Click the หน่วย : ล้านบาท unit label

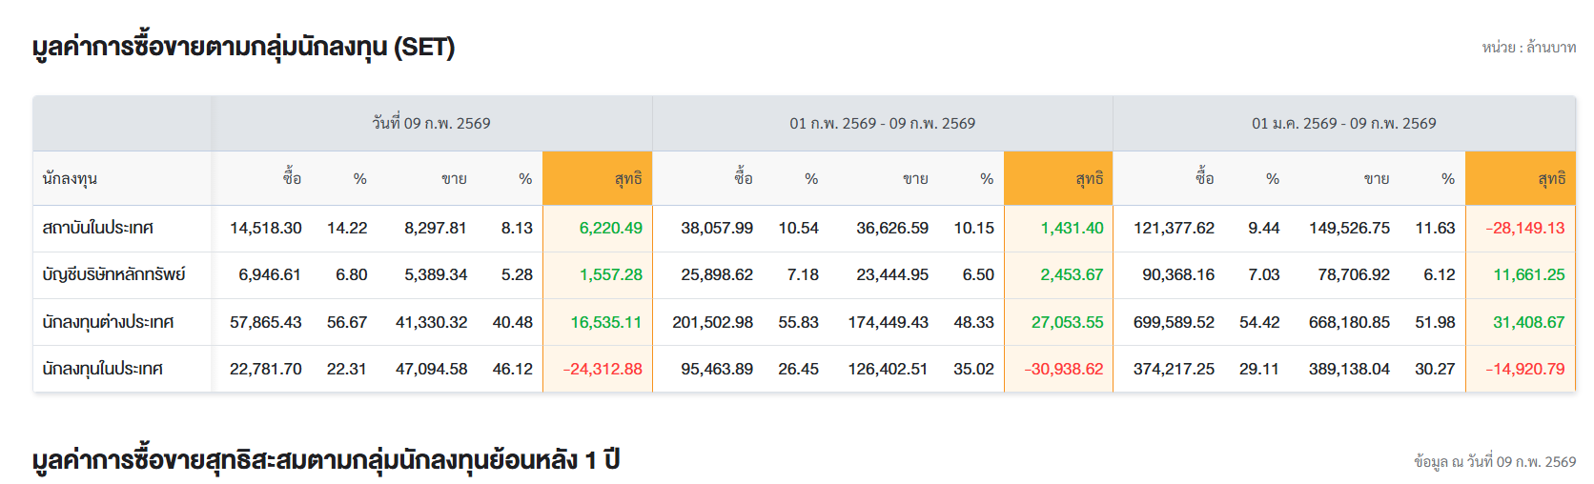click(1528, 48)
